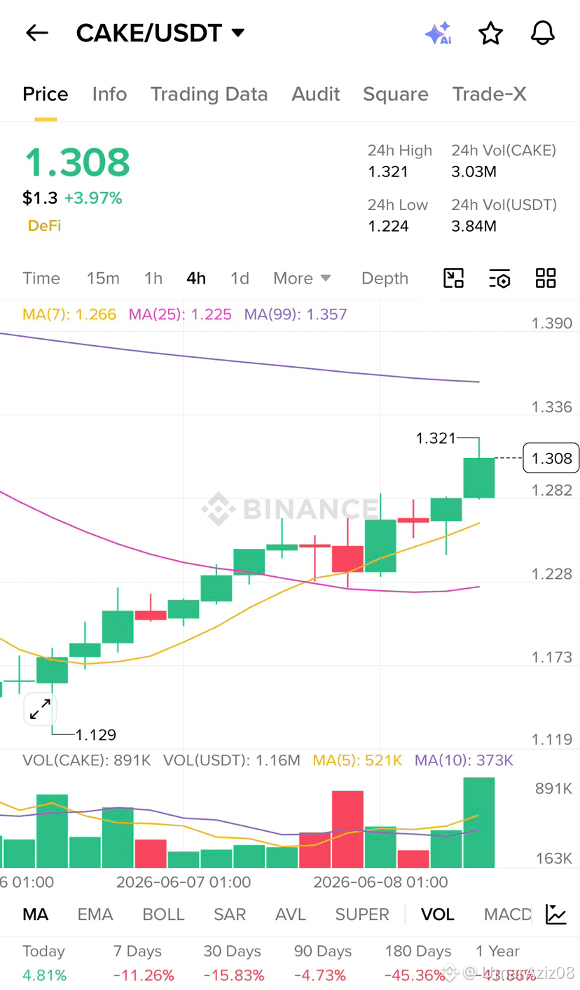
Task: Open the Trade-X tab
Action: [489, 95]
